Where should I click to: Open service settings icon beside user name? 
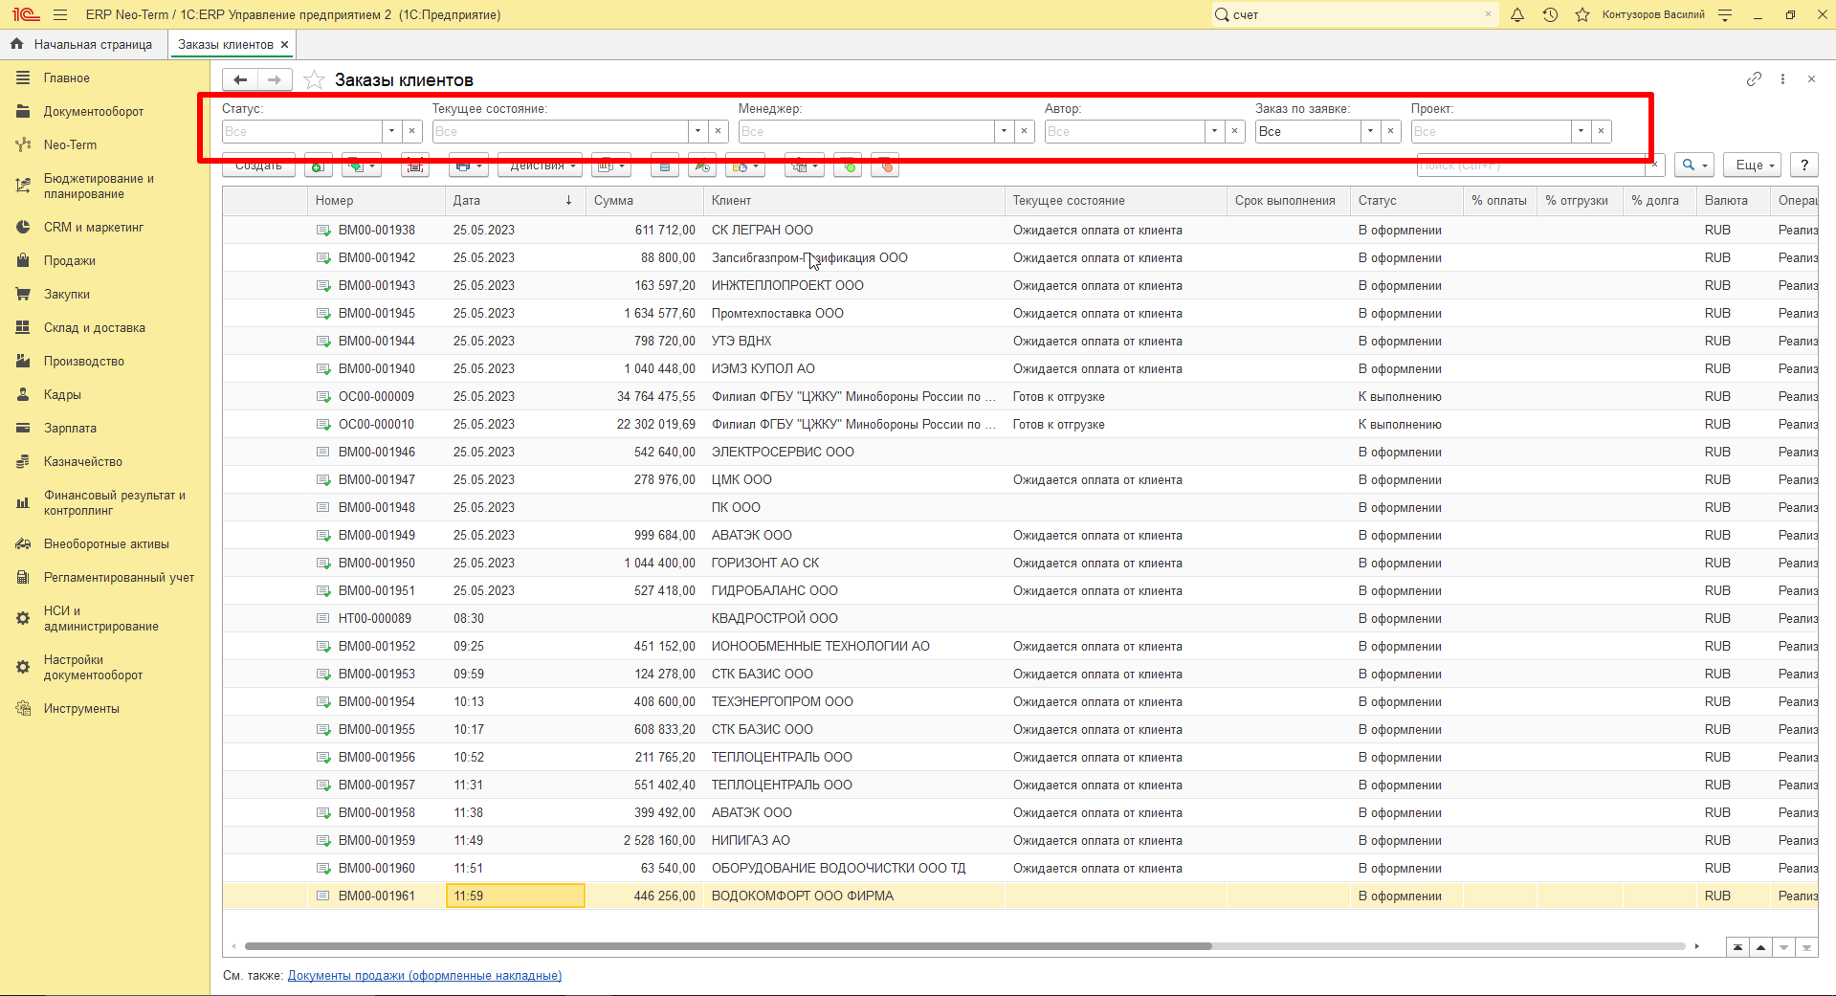pyautogui.click(x=1725, y=14)
